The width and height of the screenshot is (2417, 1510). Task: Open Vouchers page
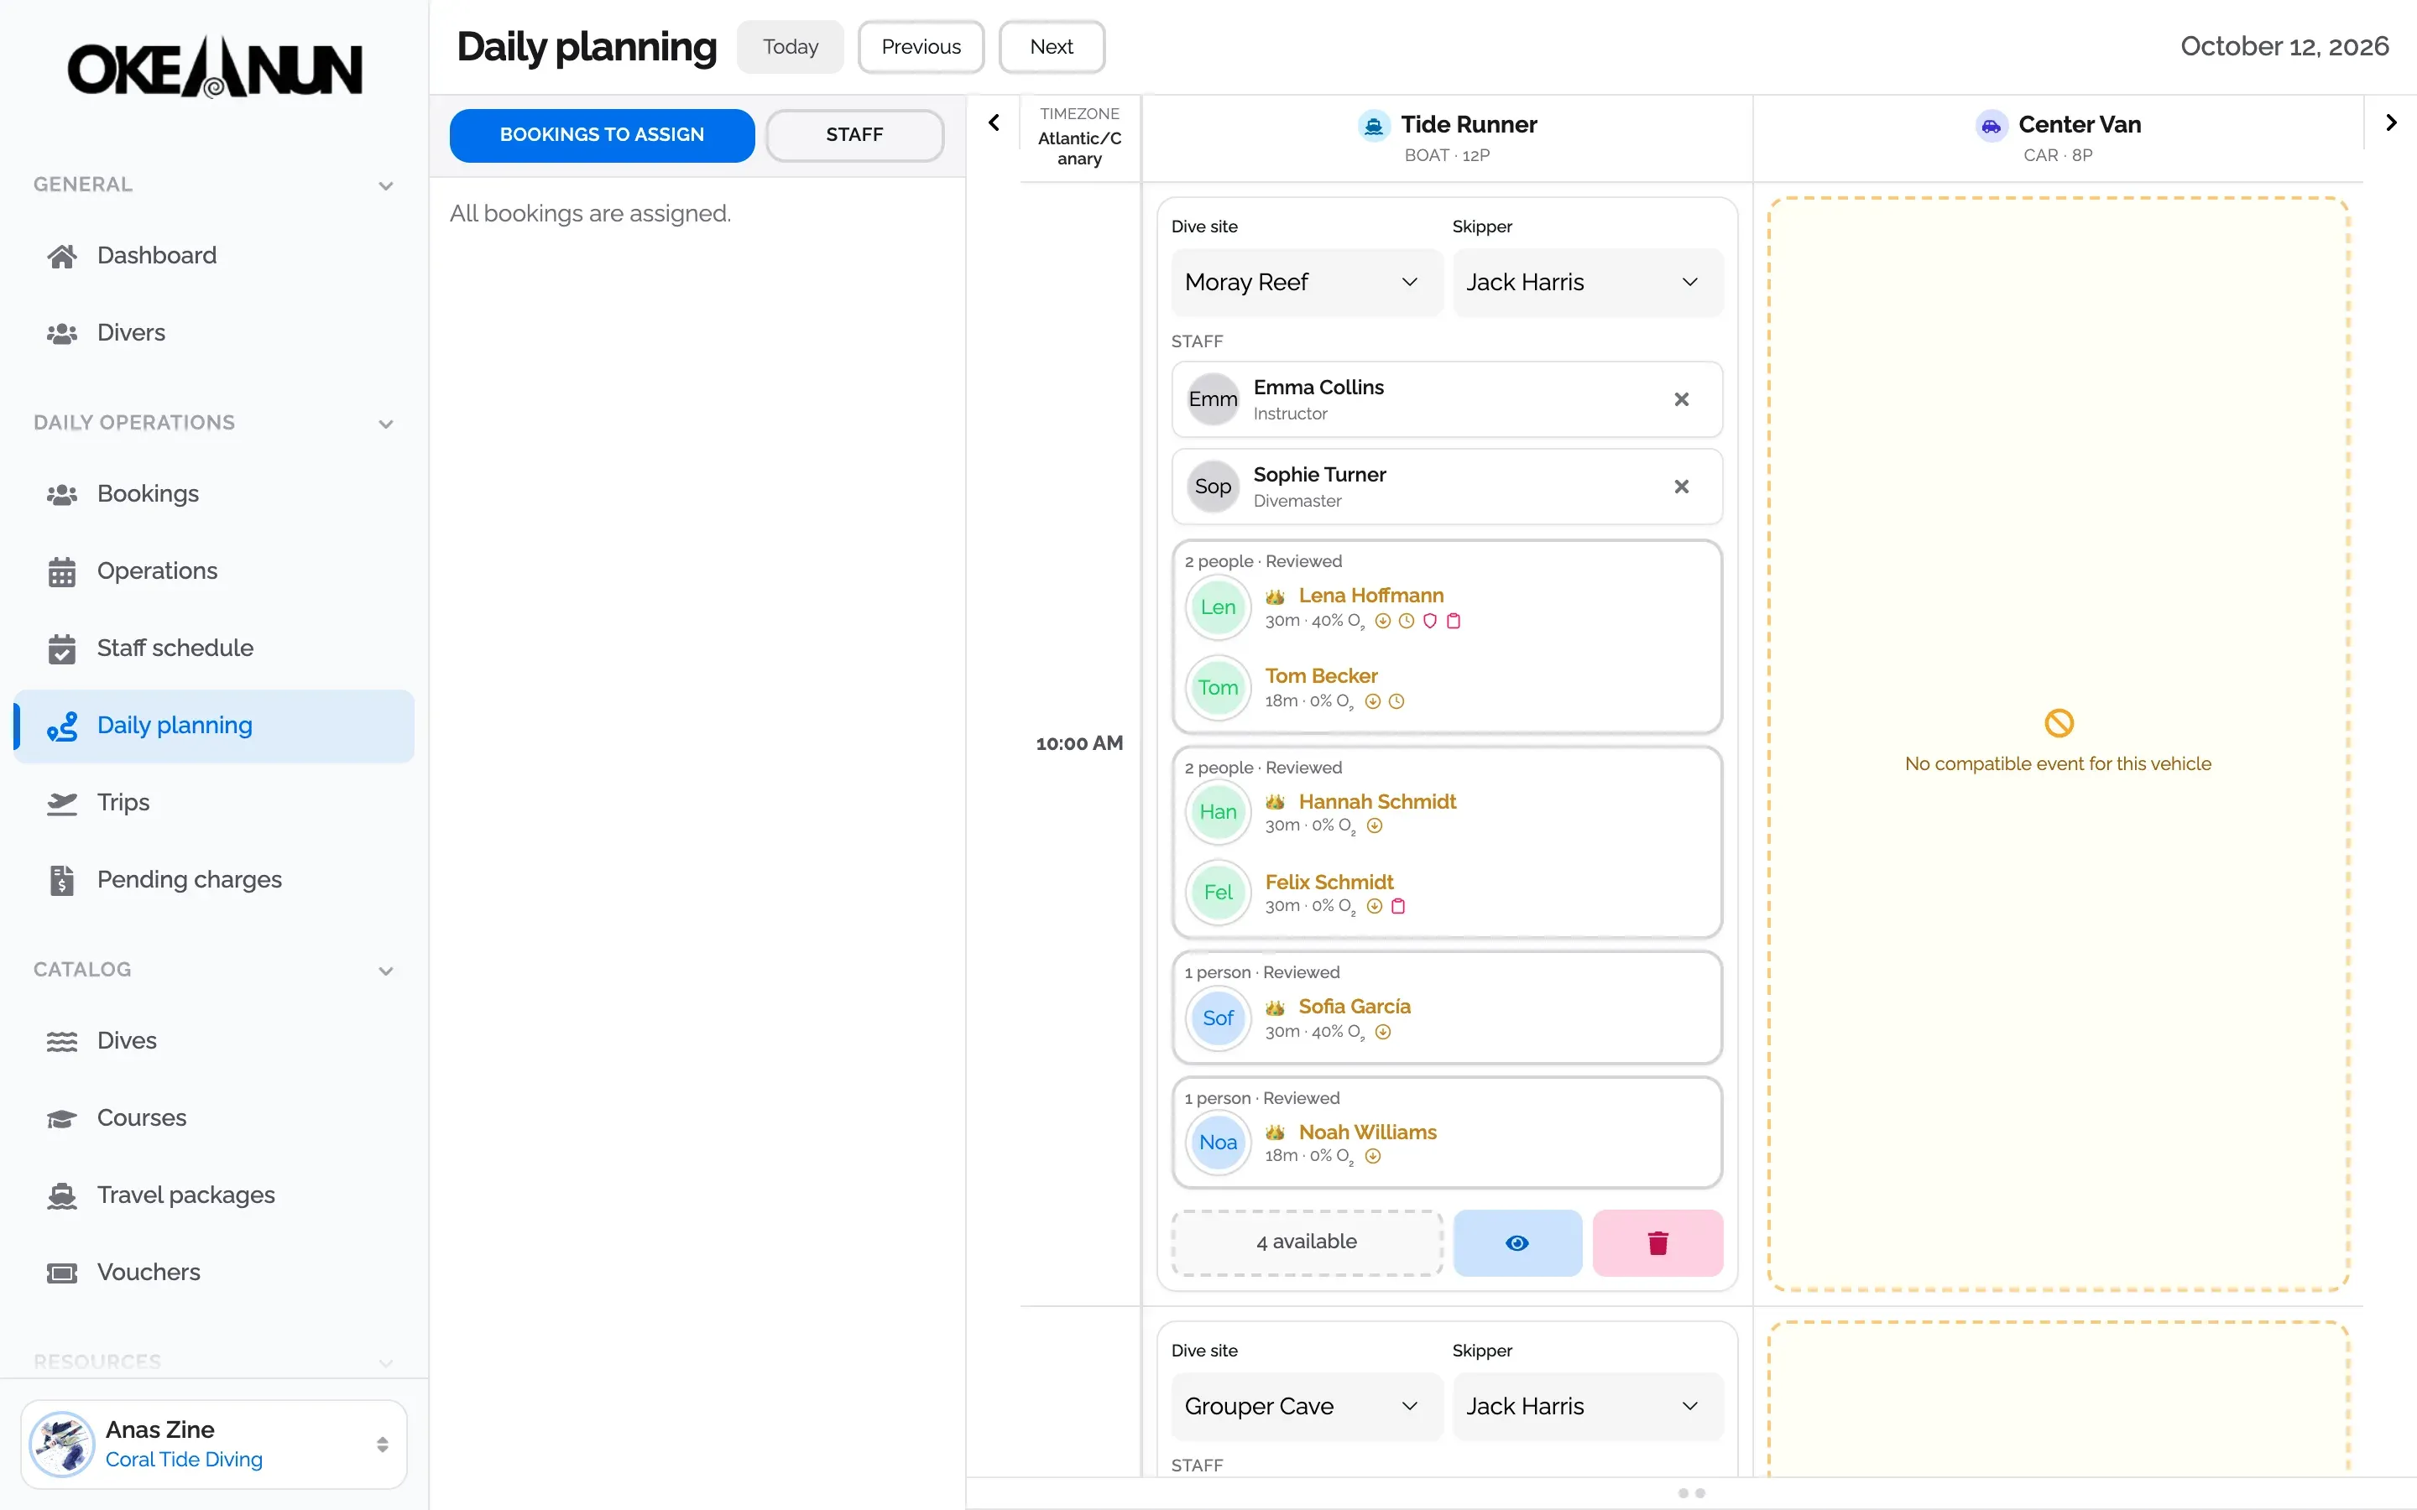tap(214, 1273)
